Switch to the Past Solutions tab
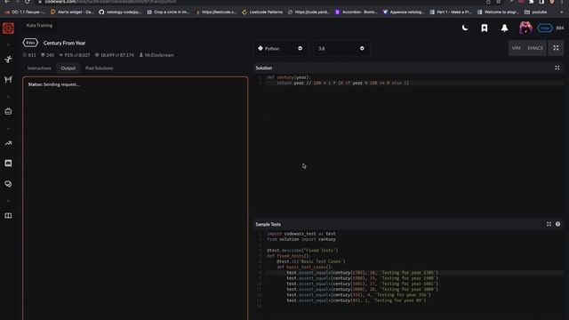Screen dimensions: 569x320 tap(99, 68)
